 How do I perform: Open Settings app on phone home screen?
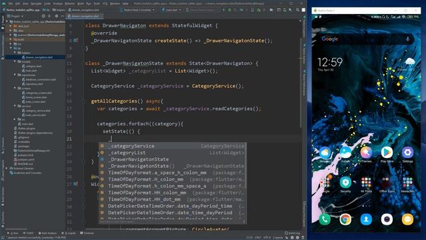click(x=407, y=155)
